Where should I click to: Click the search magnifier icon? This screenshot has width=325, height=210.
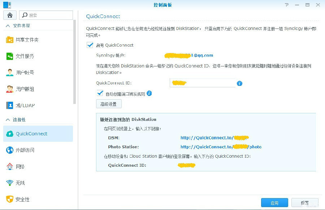(25, 15)
